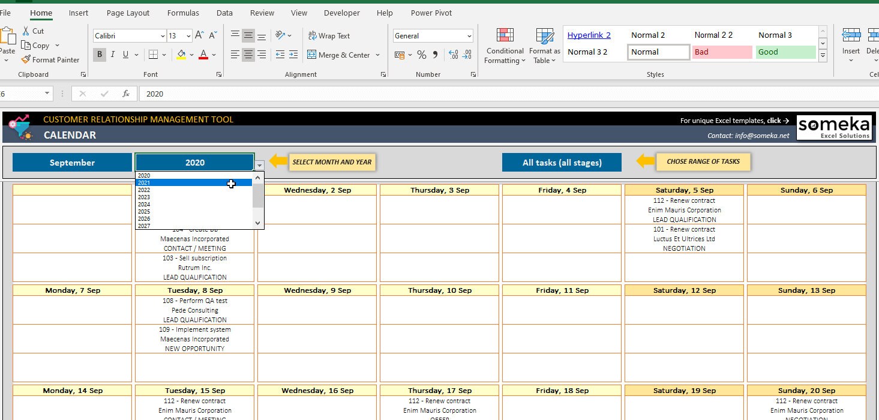This screenshot has height=420, width=879.
Task: Click Merge & Center
Action: click(x=340, y=55)
